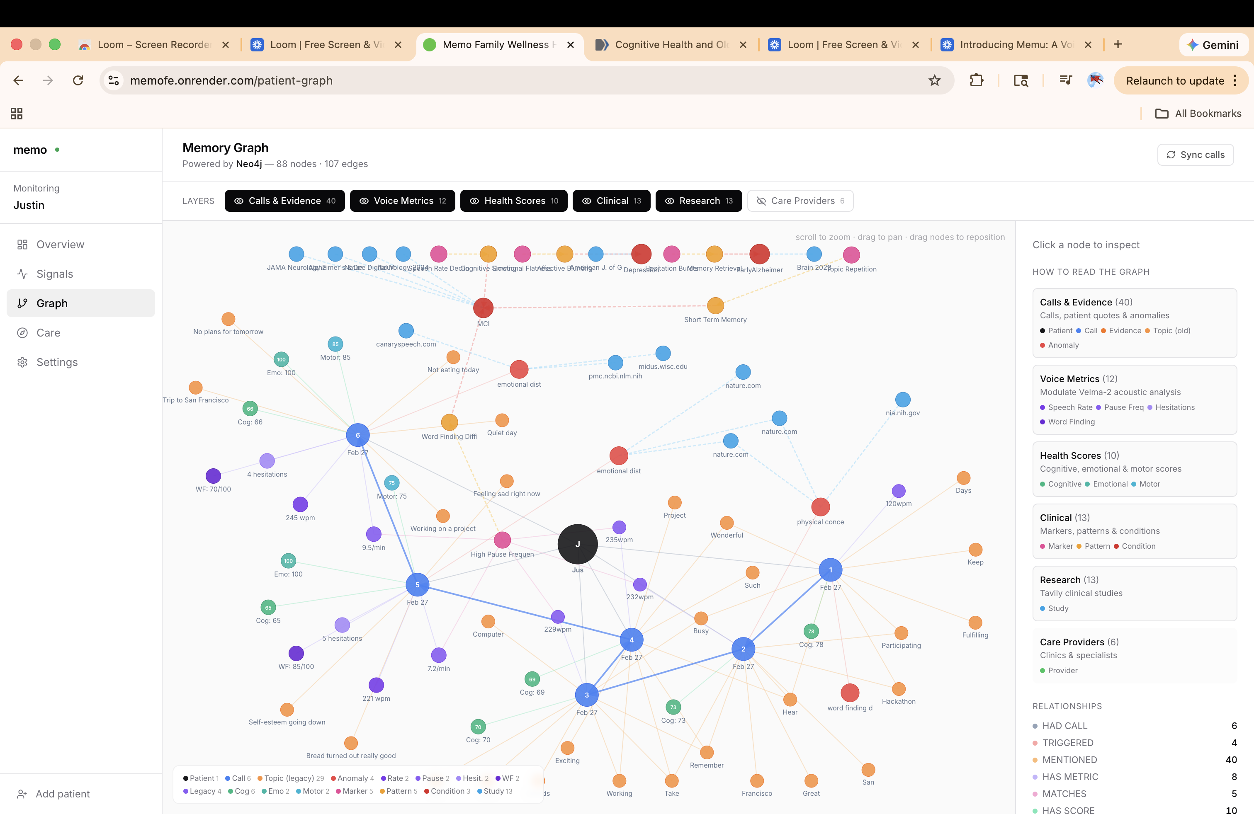Bookmark page with star icon
This screenshot has height=814, width=1254.
[x=934, y=80]
